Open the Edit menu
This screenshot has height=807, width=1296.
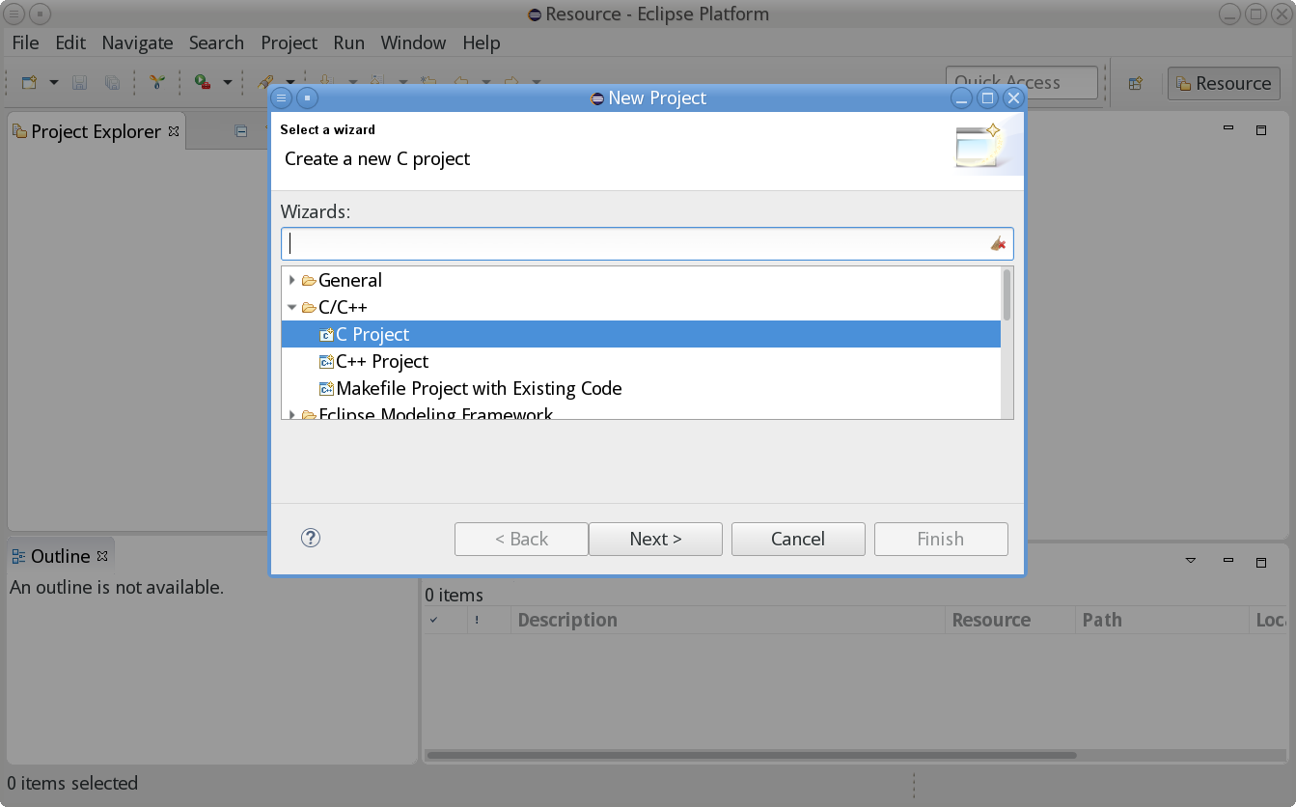coord(70,42)
